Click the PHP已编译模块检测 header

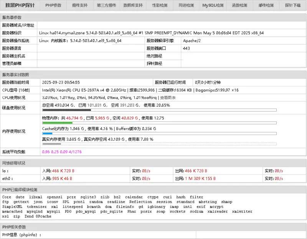(x=20, y=190)
